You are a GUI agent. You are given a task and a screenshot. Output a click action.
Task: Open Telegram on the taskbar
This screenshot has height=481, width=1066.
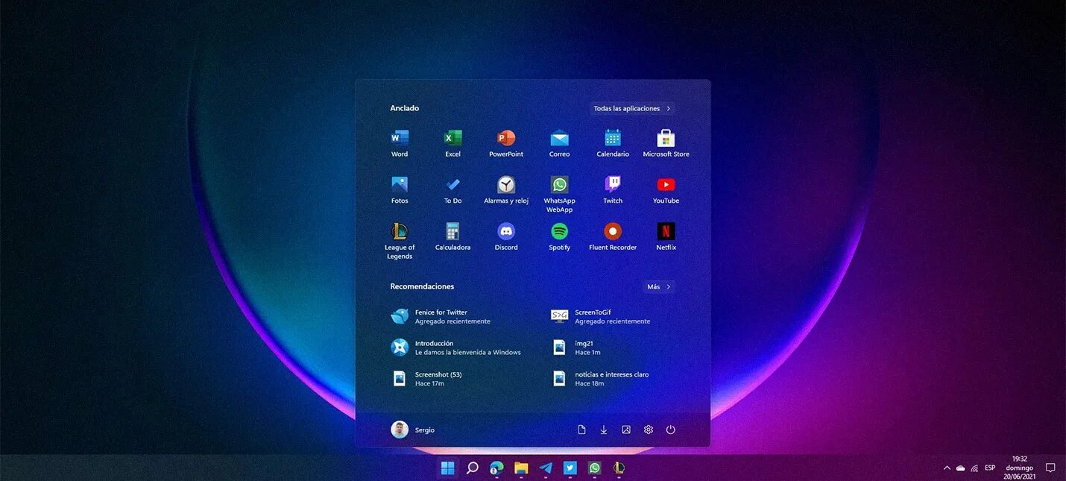(546, 468)
